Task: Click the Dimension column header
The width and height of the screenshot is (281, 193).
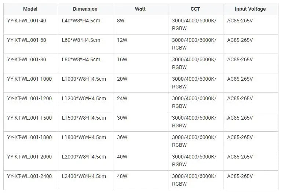Action: (86, 9)
